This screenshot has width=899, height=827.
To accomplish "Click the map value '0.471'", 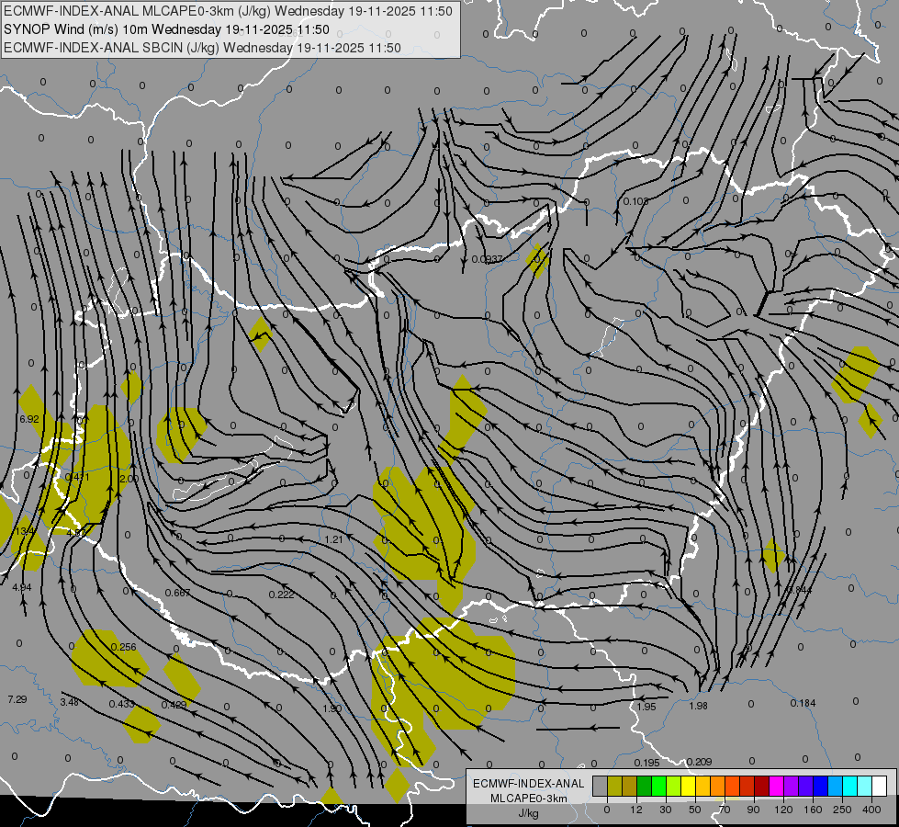I will tap(77, 477).
